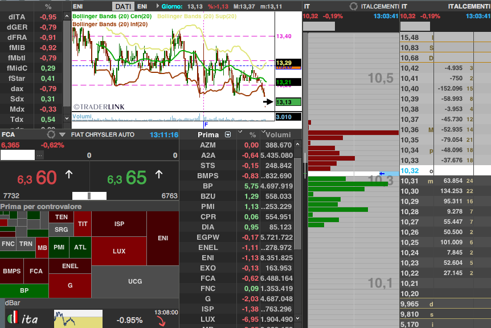Select the dITA index row
This screenshot has width=491, height=328.
coord(31,17)
